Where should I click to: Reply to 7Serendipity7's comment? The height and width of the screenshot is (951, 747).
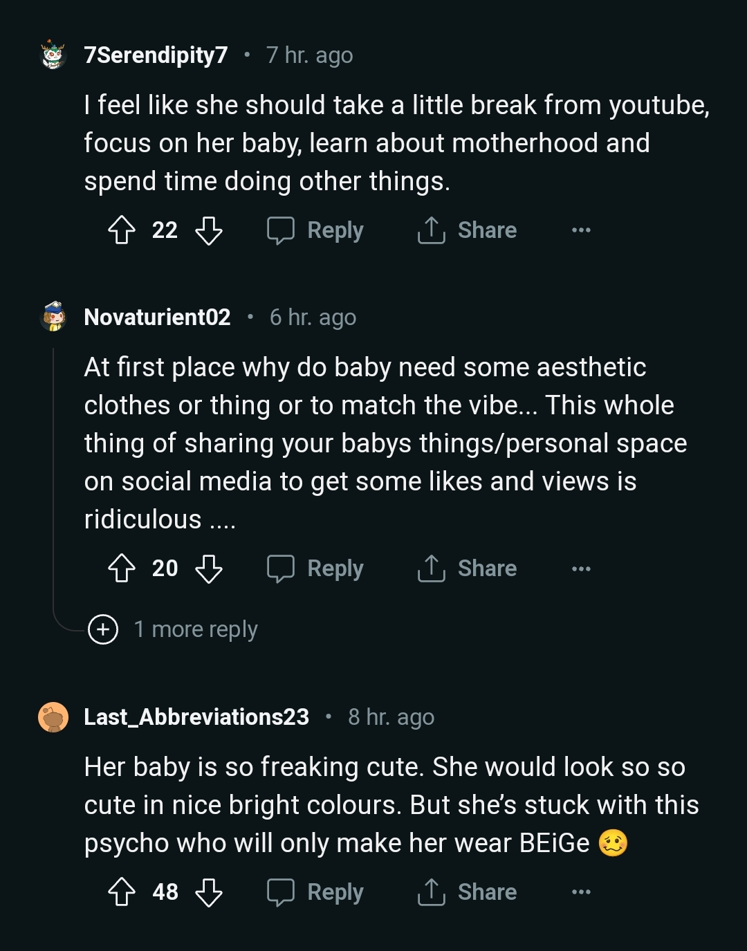(x=316, y=230)
